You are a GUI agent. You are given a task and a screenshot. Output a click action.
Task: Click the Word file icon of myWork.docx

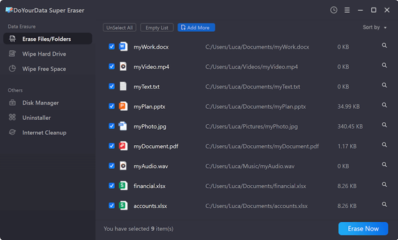[x=123, y=46]
